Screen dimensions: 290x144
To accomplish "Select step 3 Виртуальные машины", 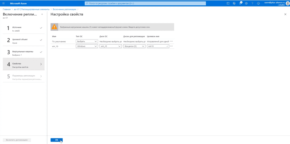I will [x=24, y=52].
